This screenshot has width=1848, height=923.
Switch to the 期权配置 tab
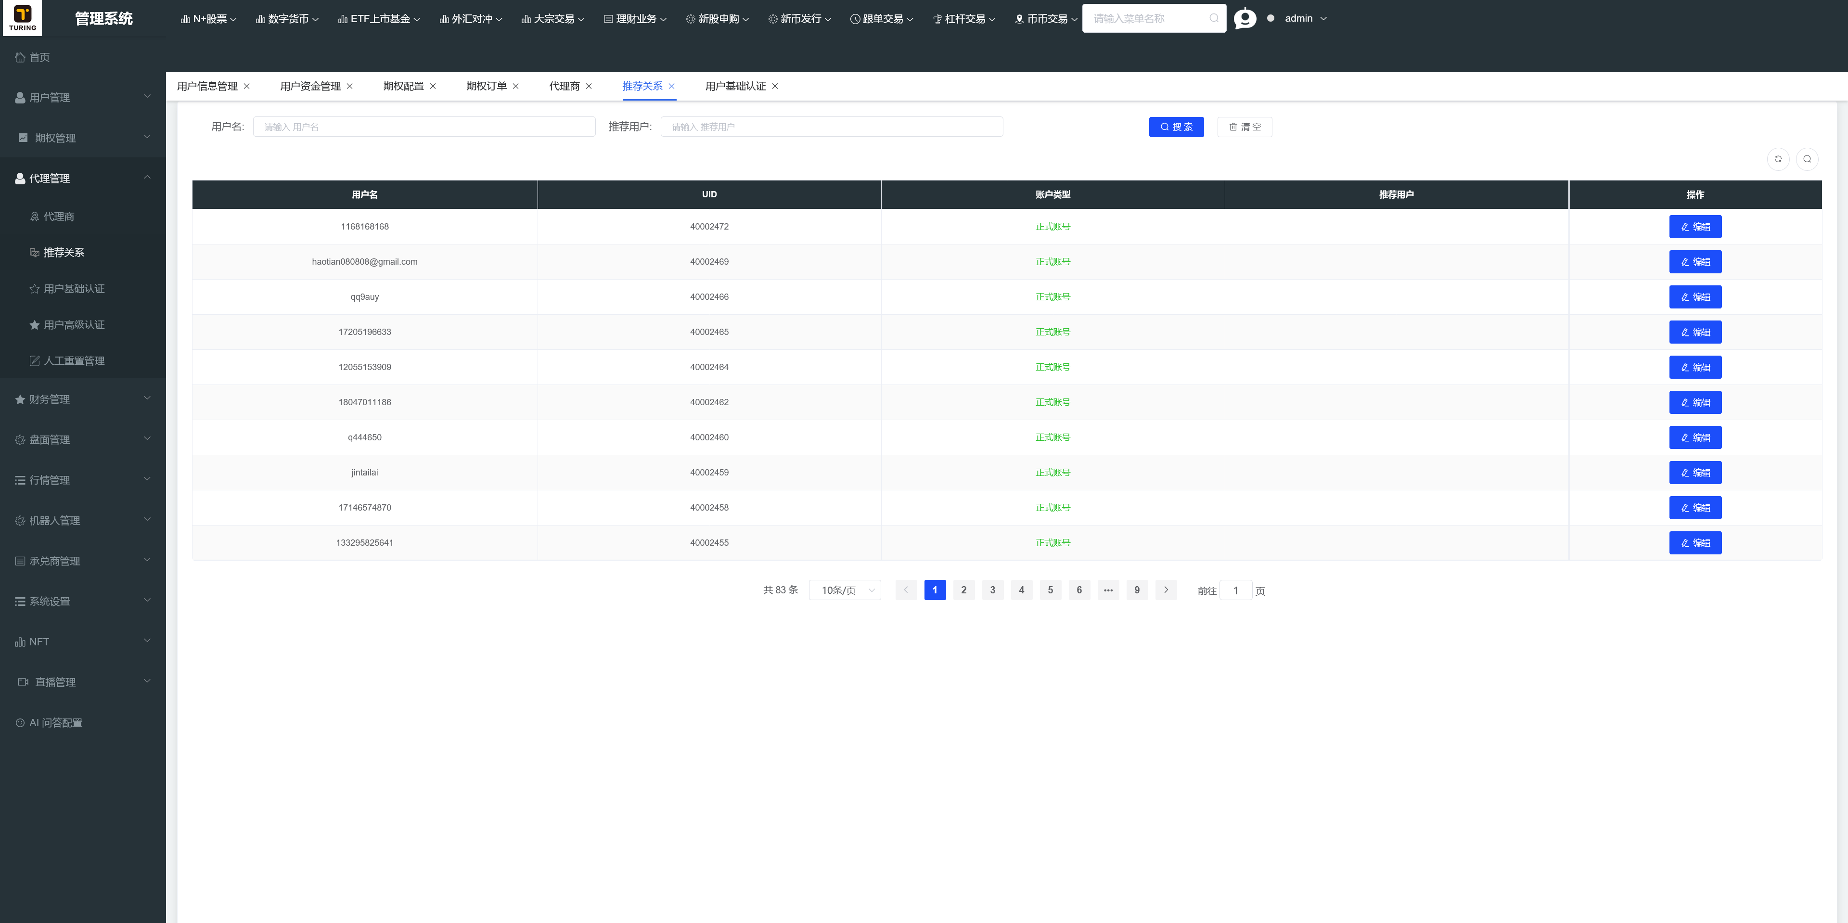pos(403,86)
